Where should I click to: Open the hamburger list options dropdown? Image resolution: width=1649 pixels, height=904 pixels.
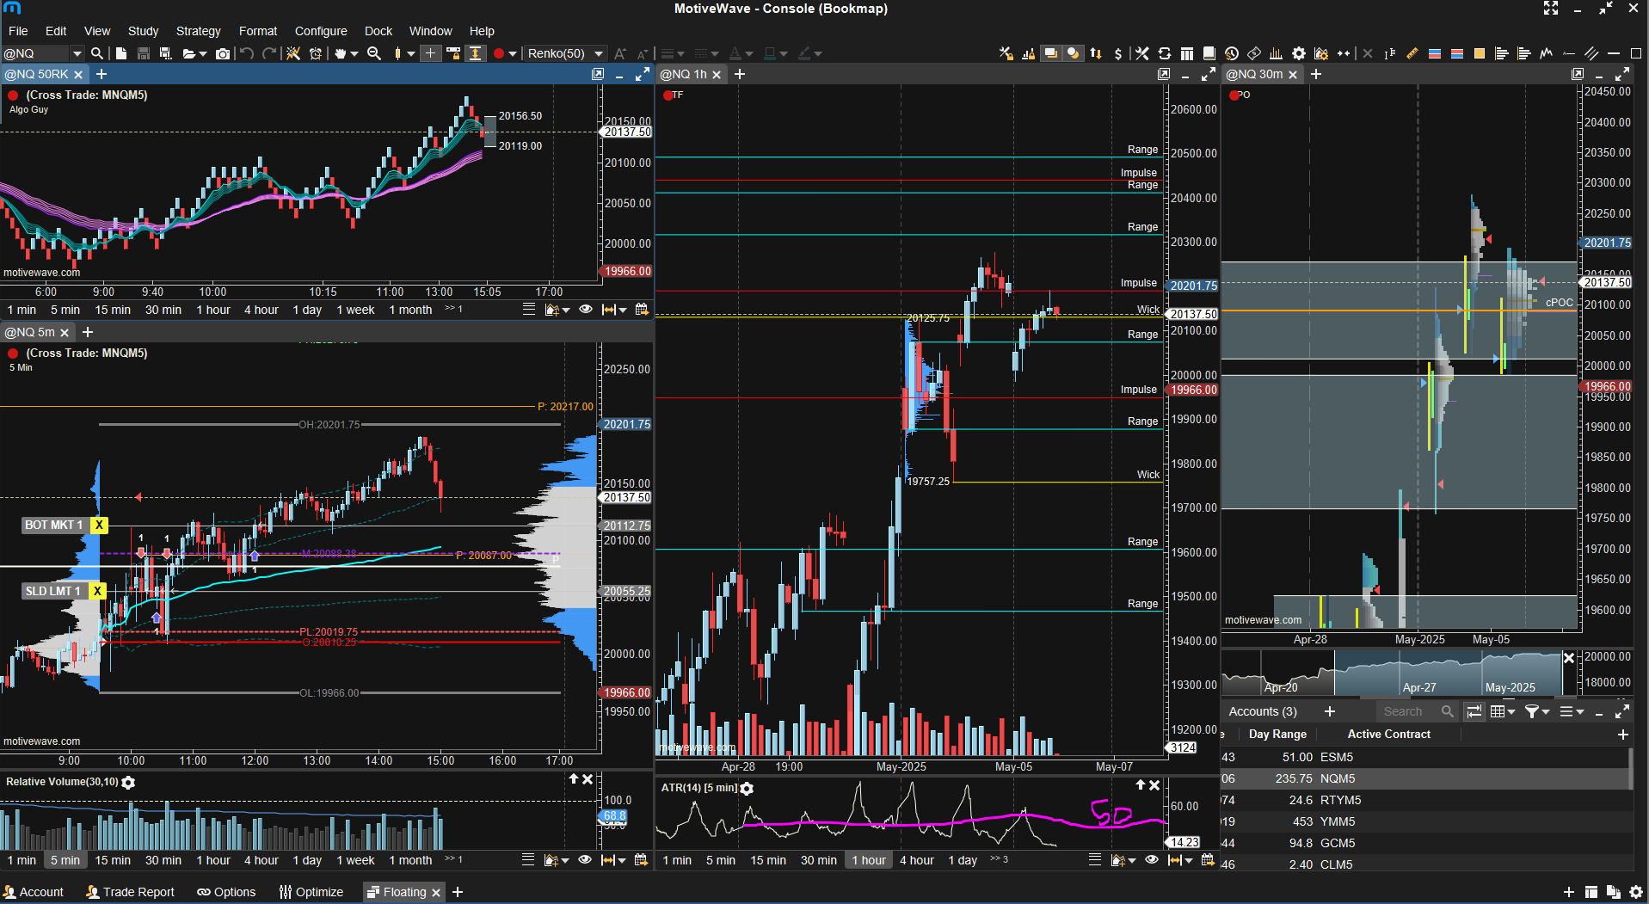1572,711
